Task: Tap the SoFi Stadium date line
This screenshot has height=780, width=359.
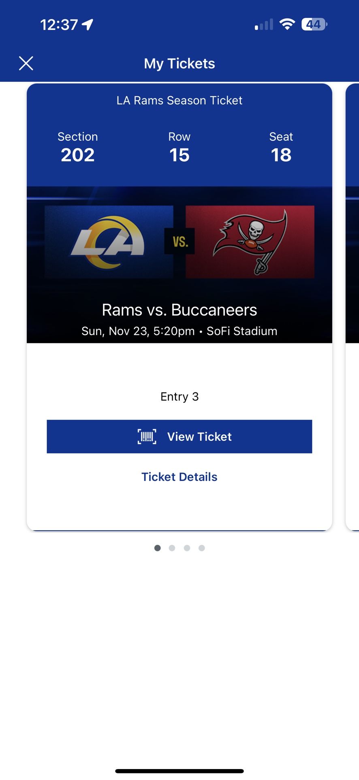Action: point(179,331)
